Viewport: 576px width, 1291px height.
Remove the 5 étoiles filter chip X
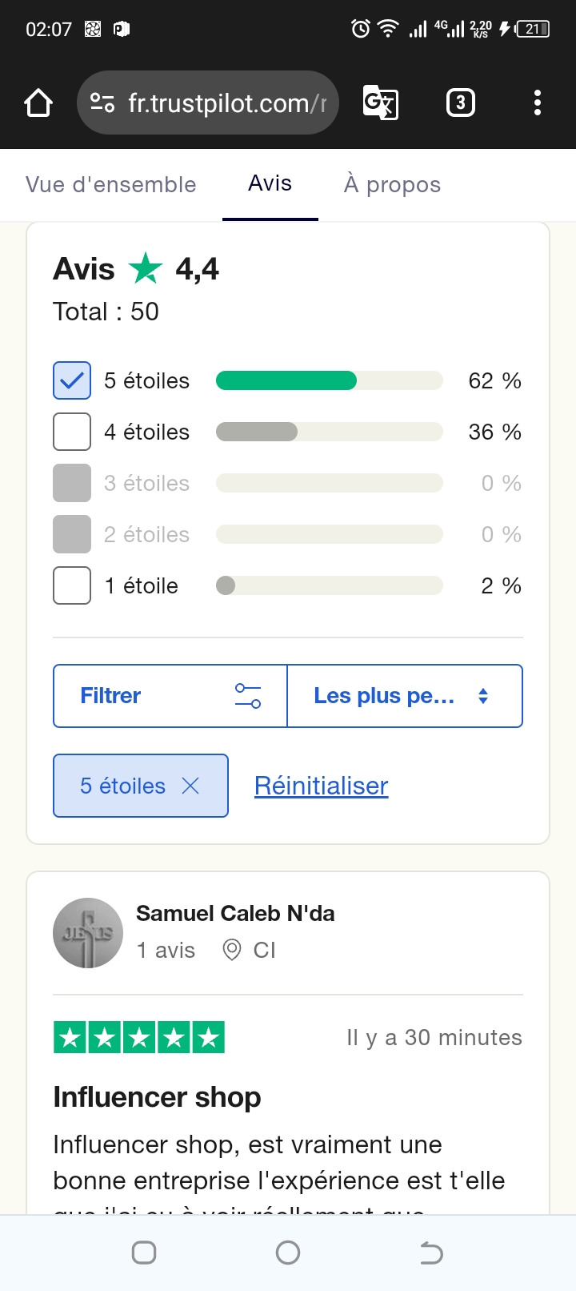[190, 786]
